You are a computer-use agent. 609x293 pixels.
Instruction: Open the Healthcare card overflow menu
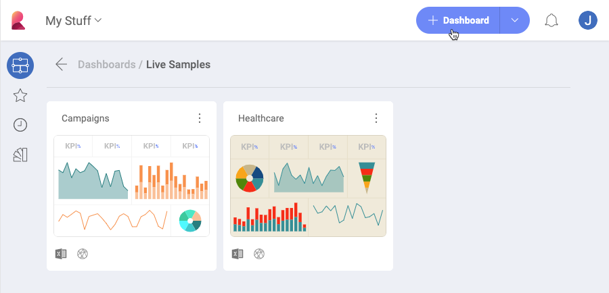click(376, 118)
